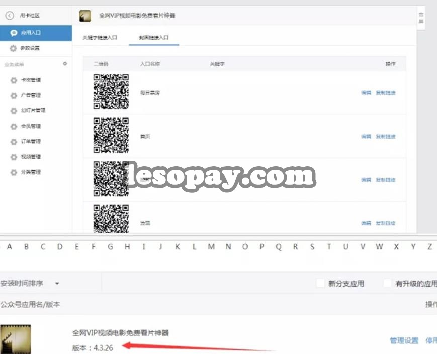Viewport: 437px width, 354px height.
Task: Click the 首页 entry name
Action: tap(145, 137)
